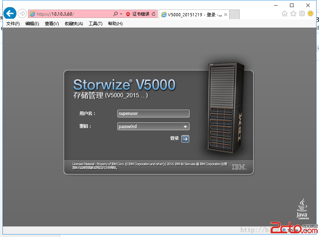Maximize the browser window
The width and height of the screenshot is (319, 237).
coord(292,5)
